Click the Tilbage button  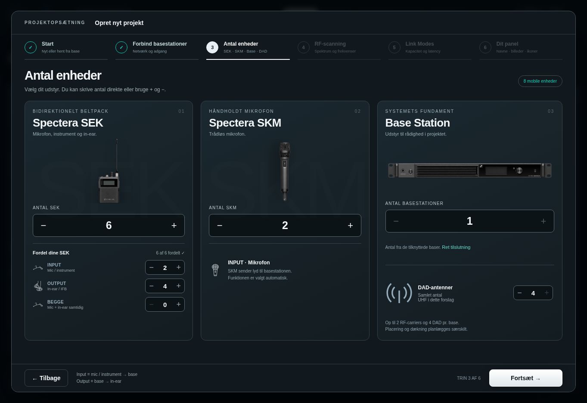click(x=46, y=378)
